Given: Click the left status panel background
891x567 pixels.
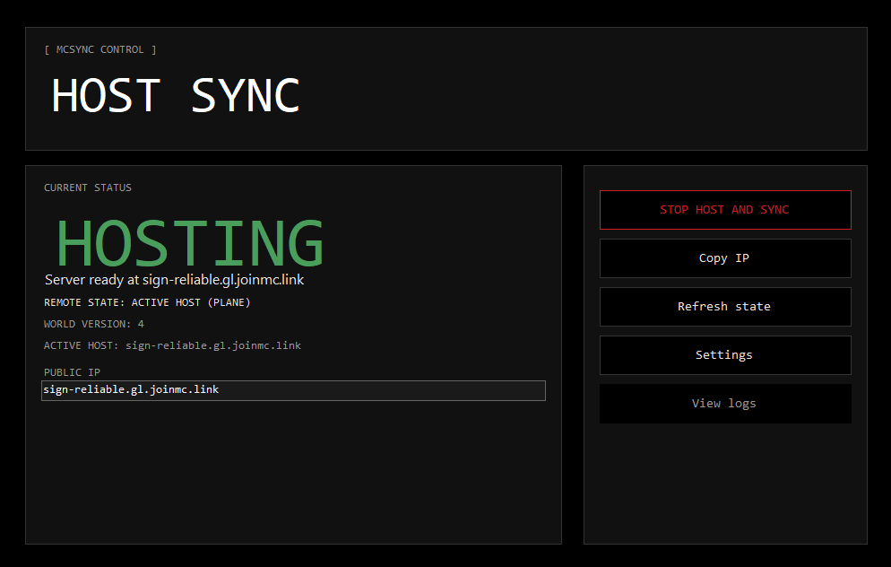Looking at the screenshot, I should [293, 475].
